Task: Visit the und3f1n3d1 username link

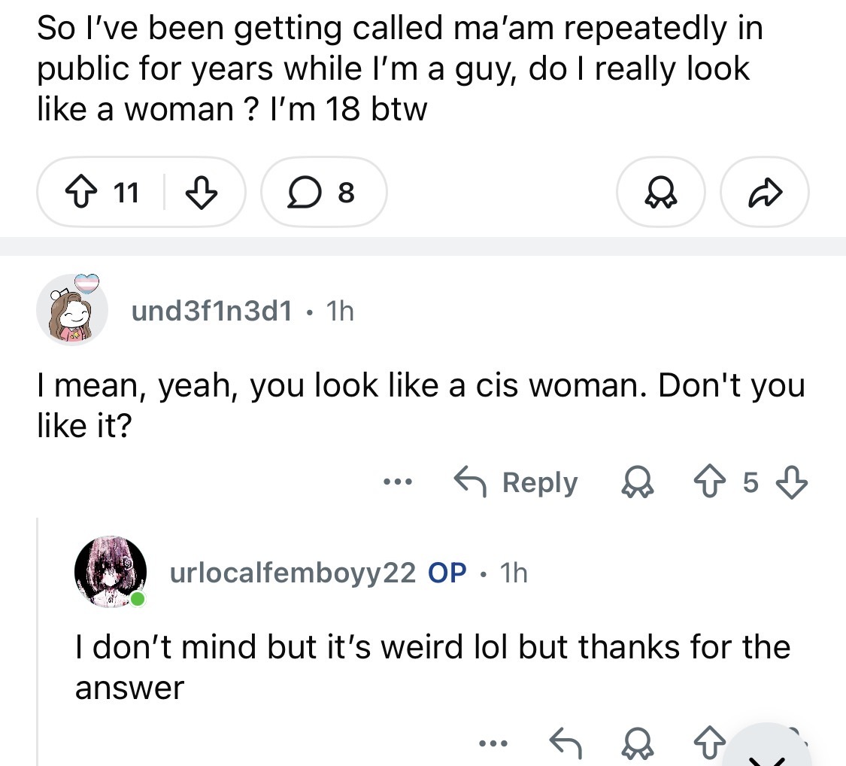Action: [x=211, y=311]
